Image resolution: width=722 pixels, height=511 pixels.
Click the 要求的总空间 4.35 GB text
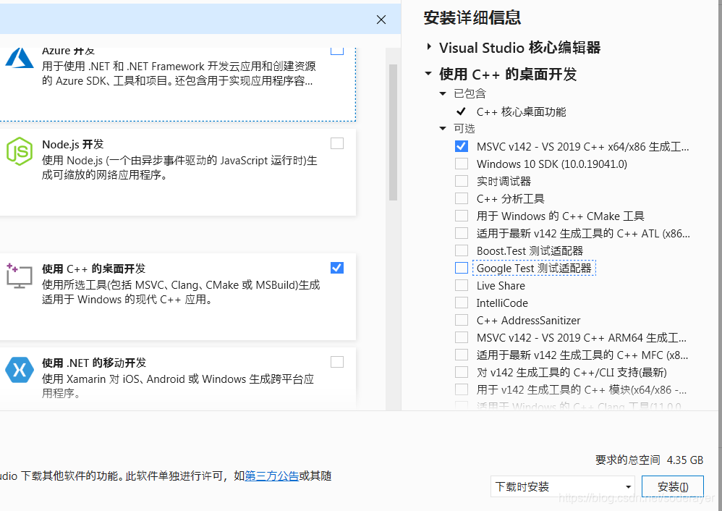click(649, 460)
